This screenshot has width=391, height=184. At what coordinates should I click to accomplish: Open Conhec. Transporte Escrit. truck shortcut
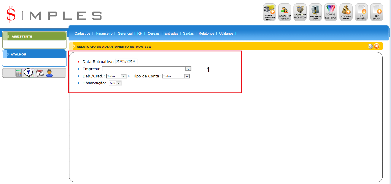(269, 12)
